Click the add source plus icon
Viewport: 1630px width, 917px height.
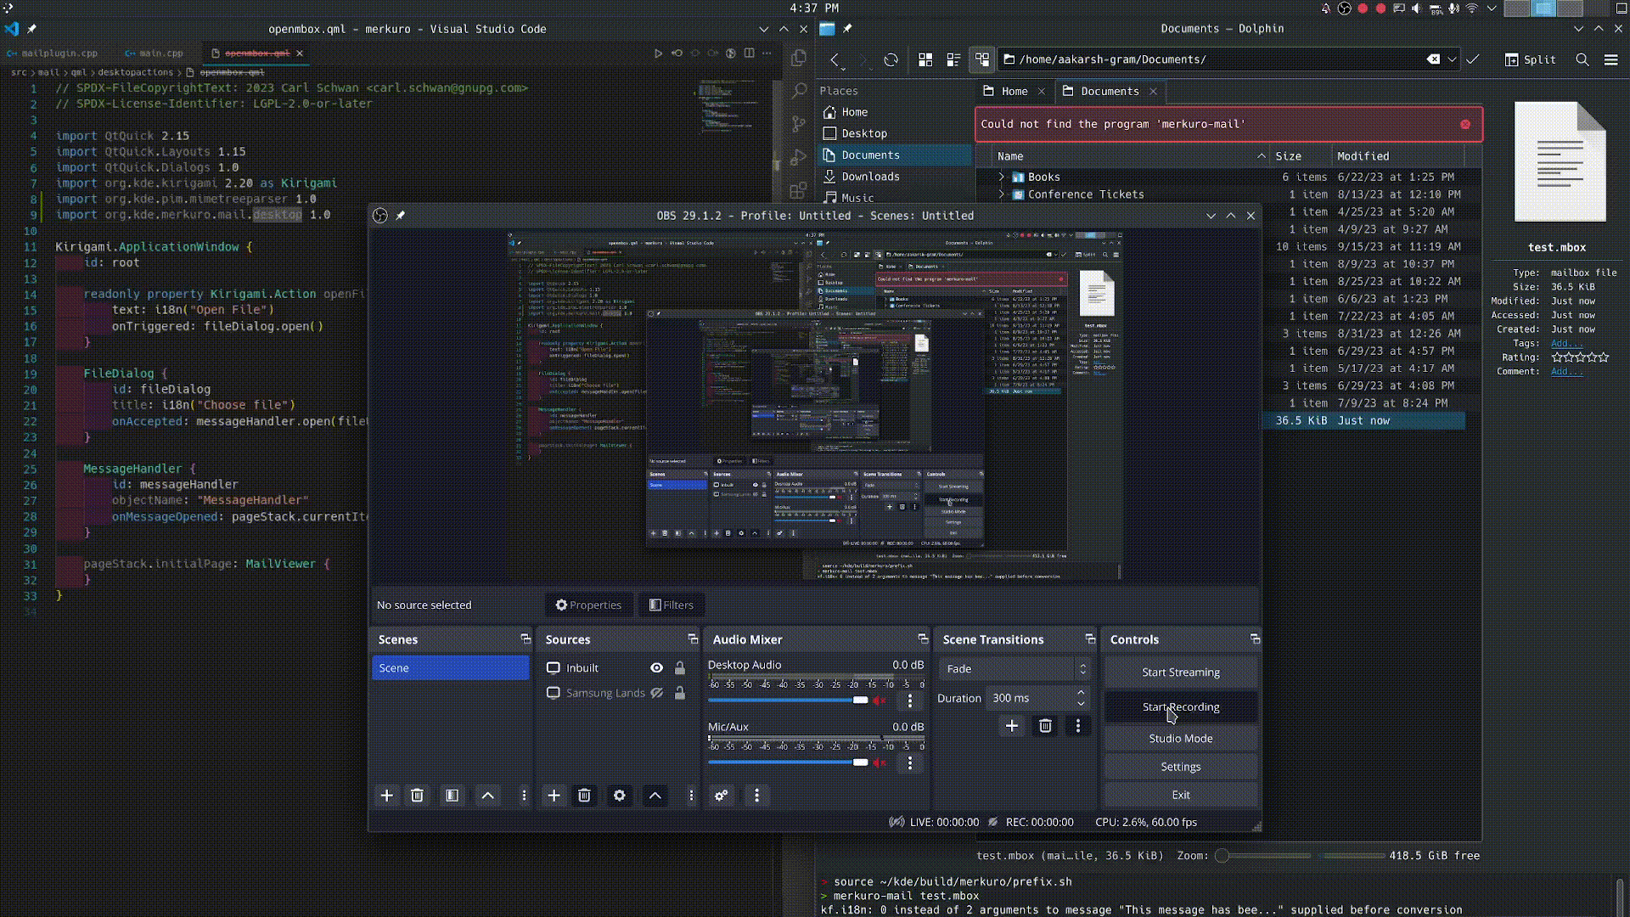coord(554,796)
